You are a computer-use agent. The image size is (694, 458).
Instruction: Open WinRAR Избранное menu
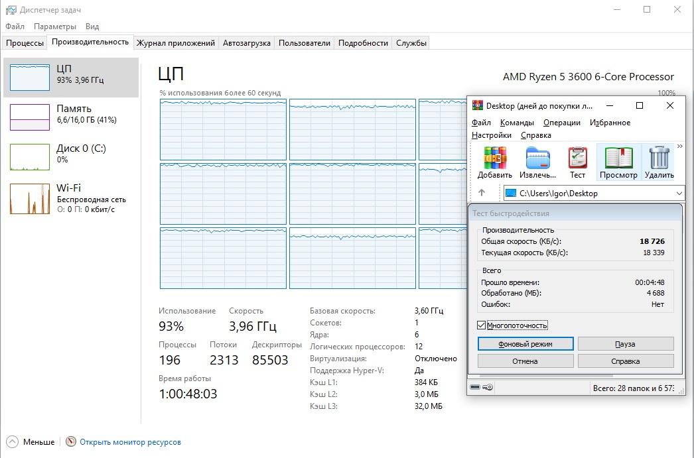(x=610, y=123)
